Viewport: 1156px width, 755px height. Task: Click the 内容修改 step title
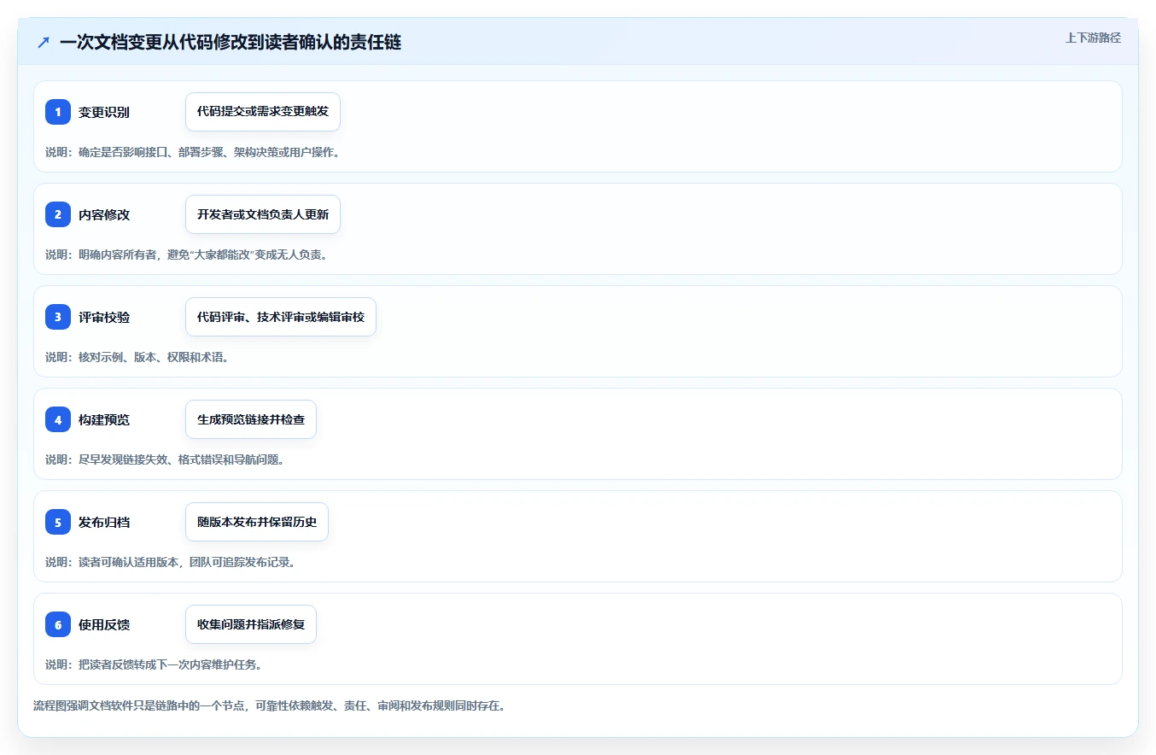104,214
